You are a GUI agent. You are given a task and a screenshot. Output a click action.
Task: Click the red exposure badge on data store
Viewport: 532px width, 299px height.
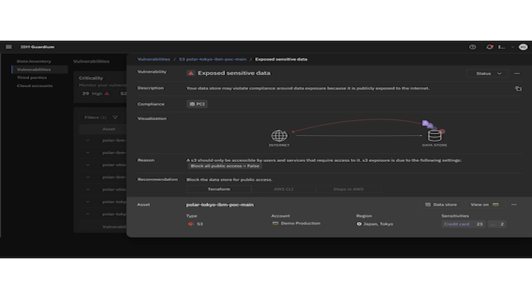[x=442, y=131]
